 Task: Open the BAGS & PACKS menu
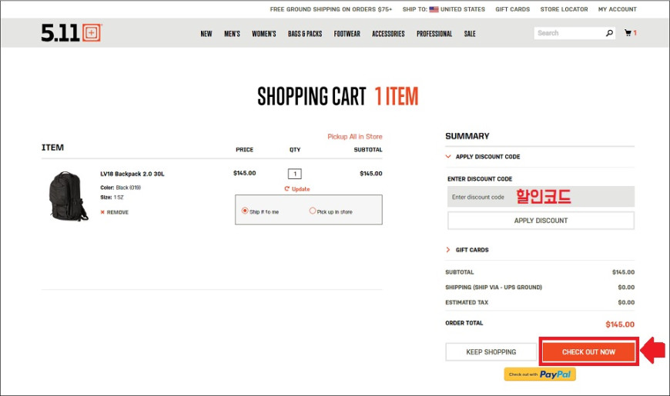305,34
